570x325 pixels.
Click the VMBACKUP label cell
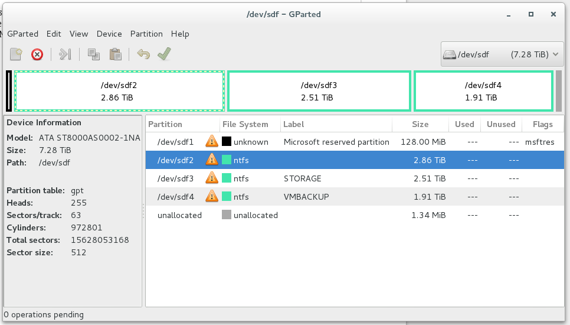[x=306, y=197]
